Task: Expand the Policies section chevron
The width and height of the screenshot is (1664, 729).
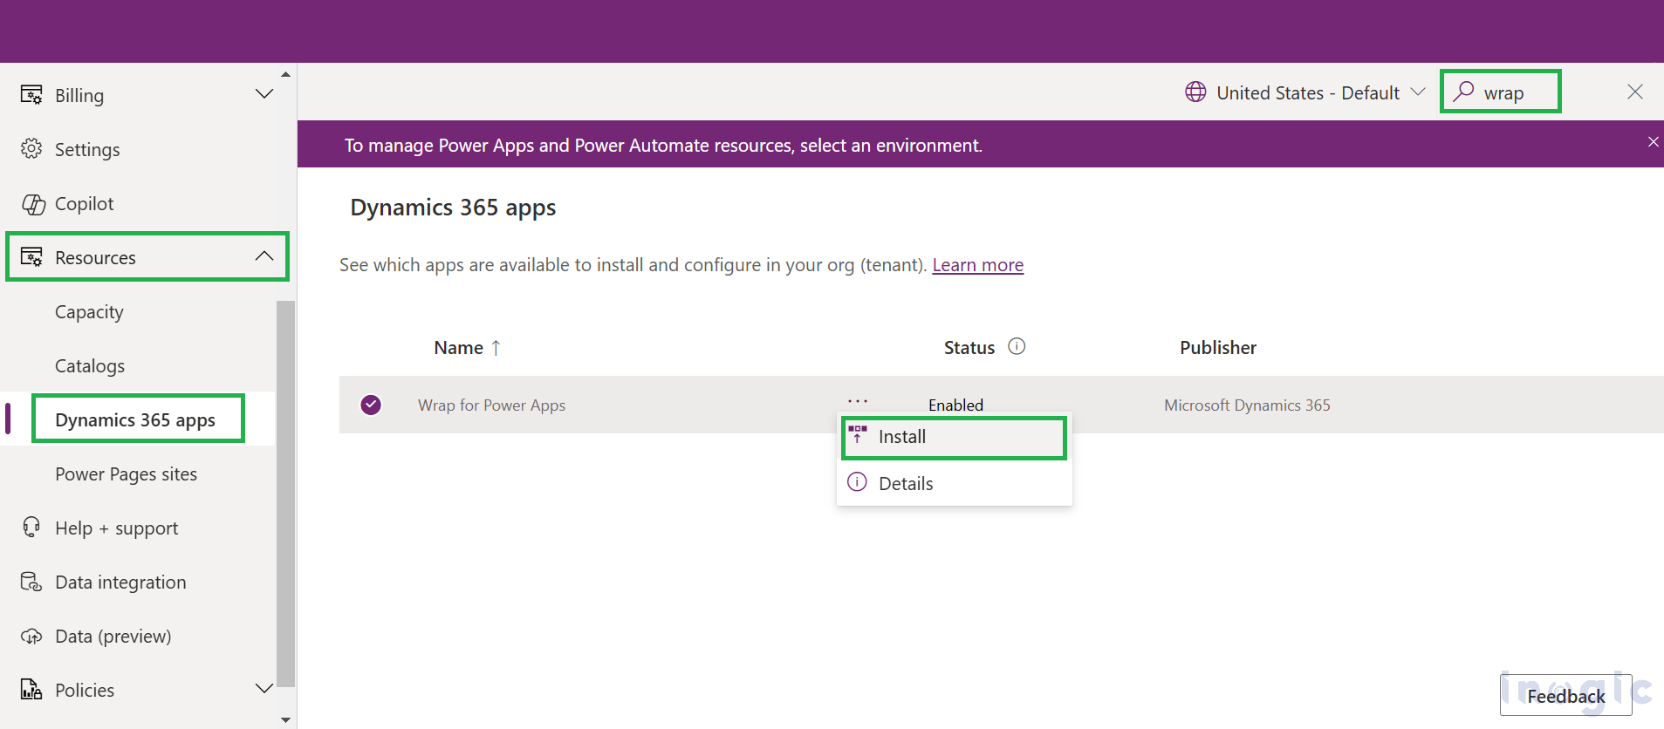Action: pos(264,689)
